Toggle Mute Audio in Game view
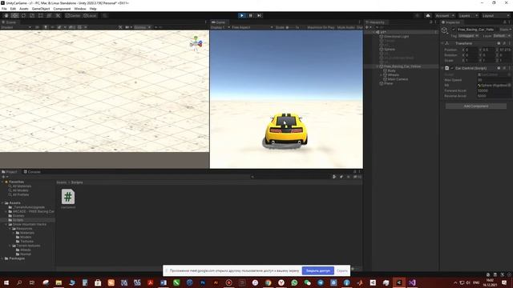The height and width of the screenshot is (288, 513). click(345, 27)
